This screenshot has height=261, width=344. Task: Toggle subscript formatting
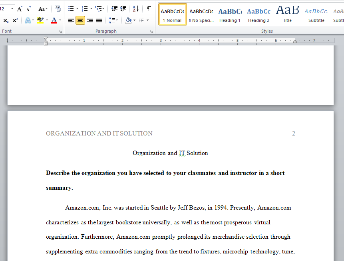[6, 20]
